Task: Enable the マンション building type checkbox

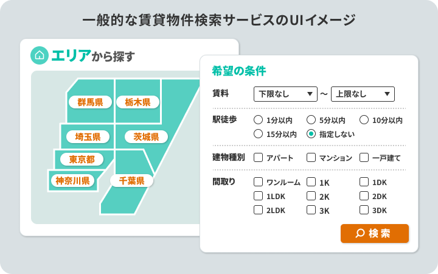Action: [x=311, y=158]
